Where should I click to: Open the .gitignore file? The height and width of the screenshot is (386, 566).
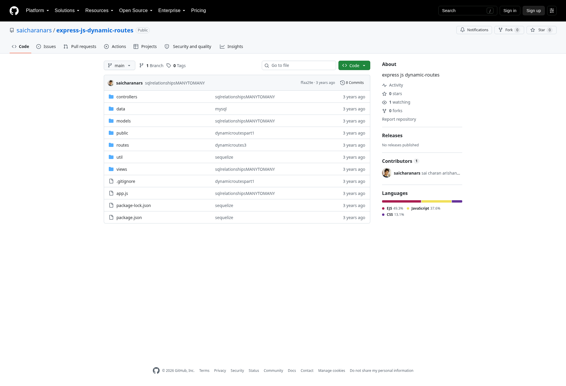126,181
